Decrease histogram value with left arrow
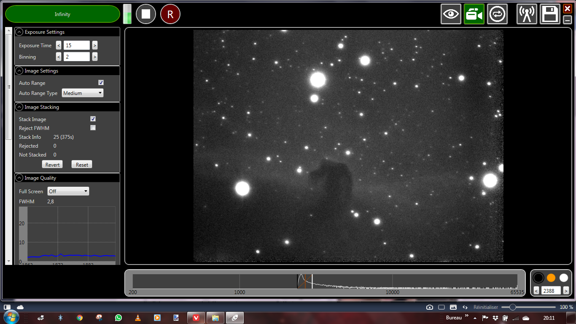 click(536, 291)
